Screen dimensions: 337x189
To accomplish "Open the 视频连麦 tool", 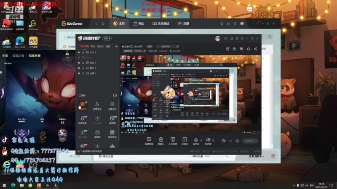I will tap(83, 120).
